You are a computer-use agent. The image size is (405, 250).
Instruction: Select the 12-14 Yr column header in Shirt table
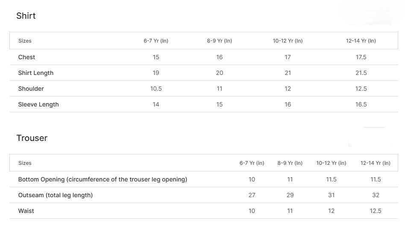click(x=361, y=41)
